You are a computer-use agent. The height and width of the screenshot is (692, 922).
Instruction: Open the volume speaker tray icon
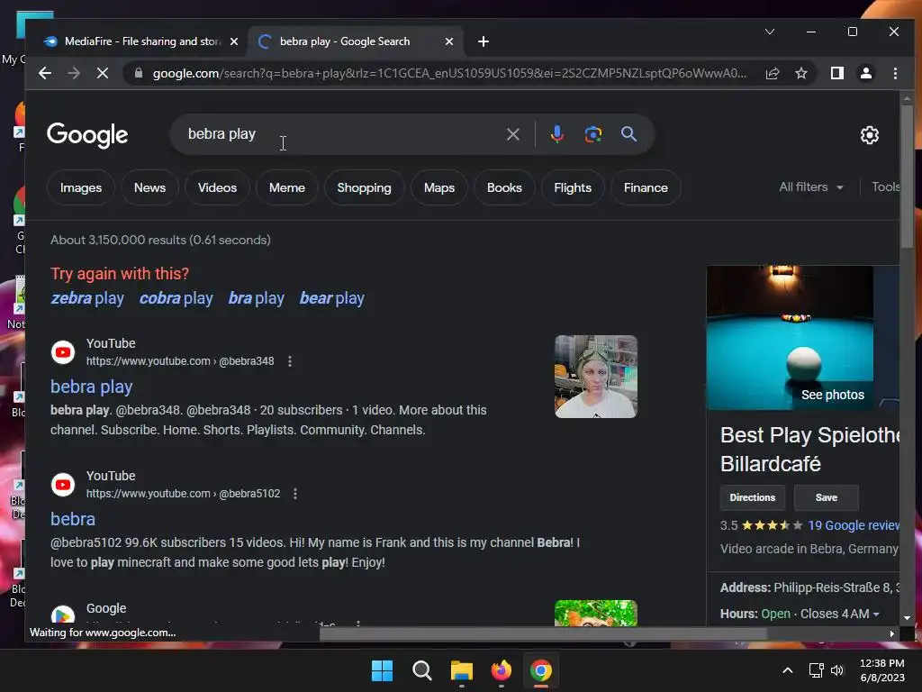(x=836, y=670)
